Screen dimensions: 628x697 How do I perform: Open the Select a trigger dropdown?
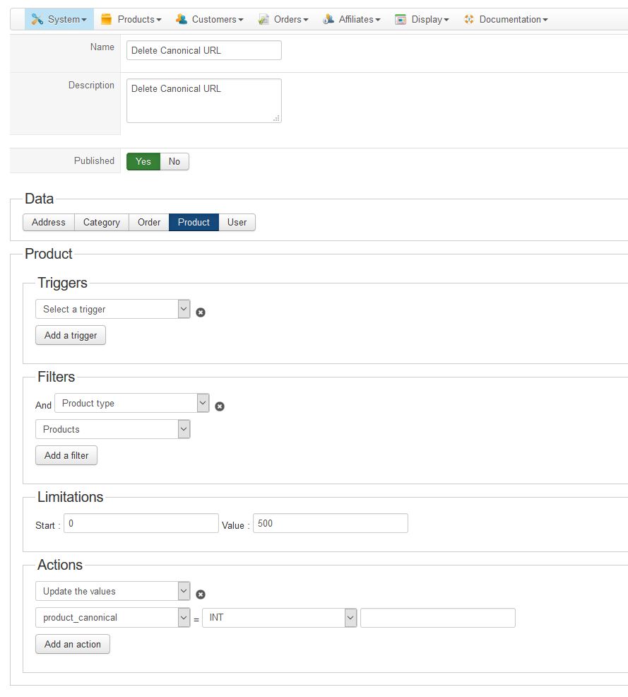coord(113,309)
